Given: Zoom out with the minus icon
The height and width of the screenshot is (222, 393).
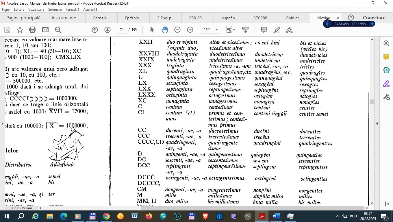Looking at the screenshot, I should click(177, 30).
